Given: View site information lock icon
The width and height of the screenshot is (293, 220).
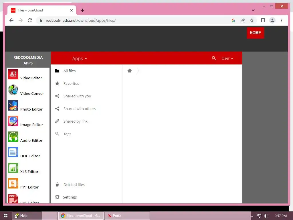Looking at the screenshot, I should point(41,20).
